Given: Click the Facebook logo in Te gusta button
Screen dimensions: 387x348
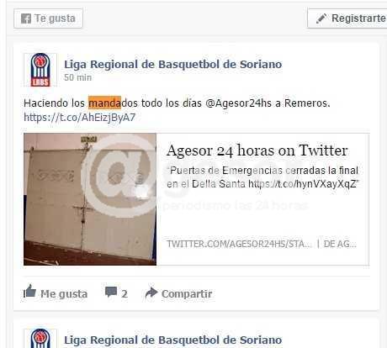Looking at the screenshot, I should (x=26, y=18).
